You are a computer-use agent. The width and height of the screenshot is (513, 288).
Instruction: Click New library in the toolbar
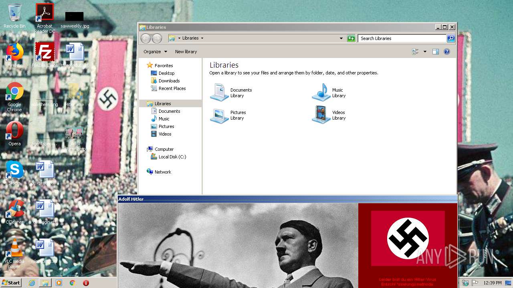[186, 52]
